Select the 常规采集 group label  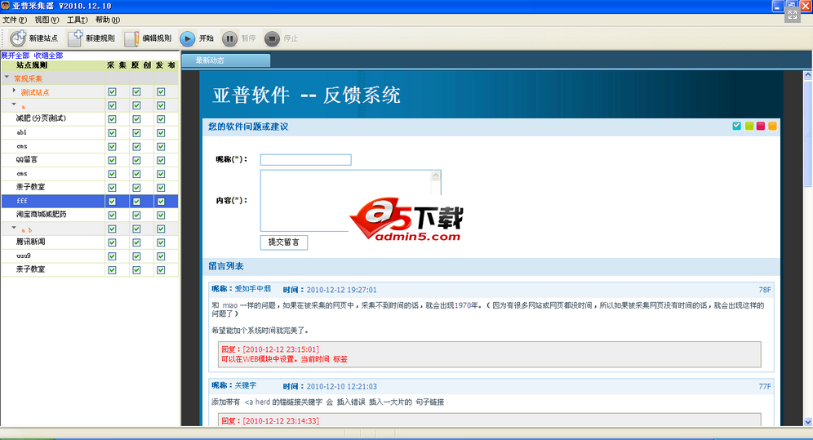[x=28, y=78]
